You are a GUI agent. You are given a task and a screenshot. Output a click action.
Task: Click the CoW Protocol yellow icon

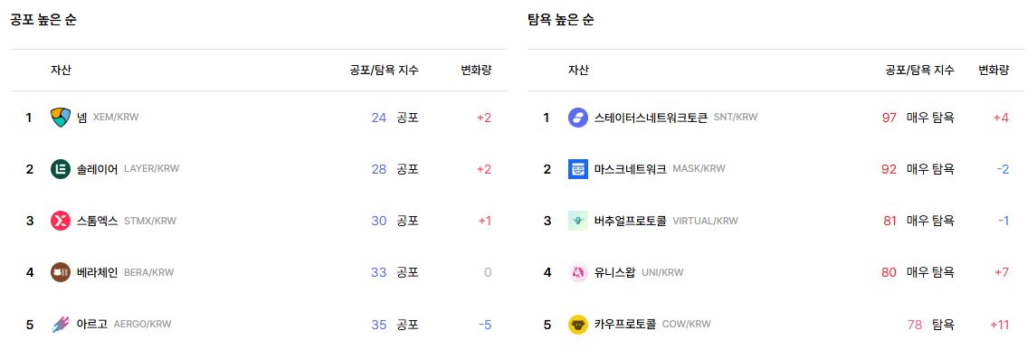pyautogui.click(x=578, y=324)
